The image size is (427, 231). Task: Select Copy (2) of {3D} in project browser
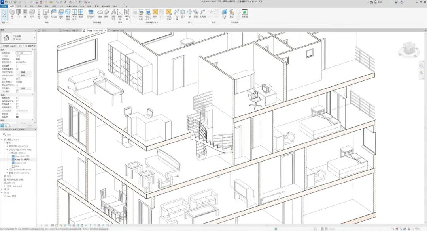pos(22,156)
